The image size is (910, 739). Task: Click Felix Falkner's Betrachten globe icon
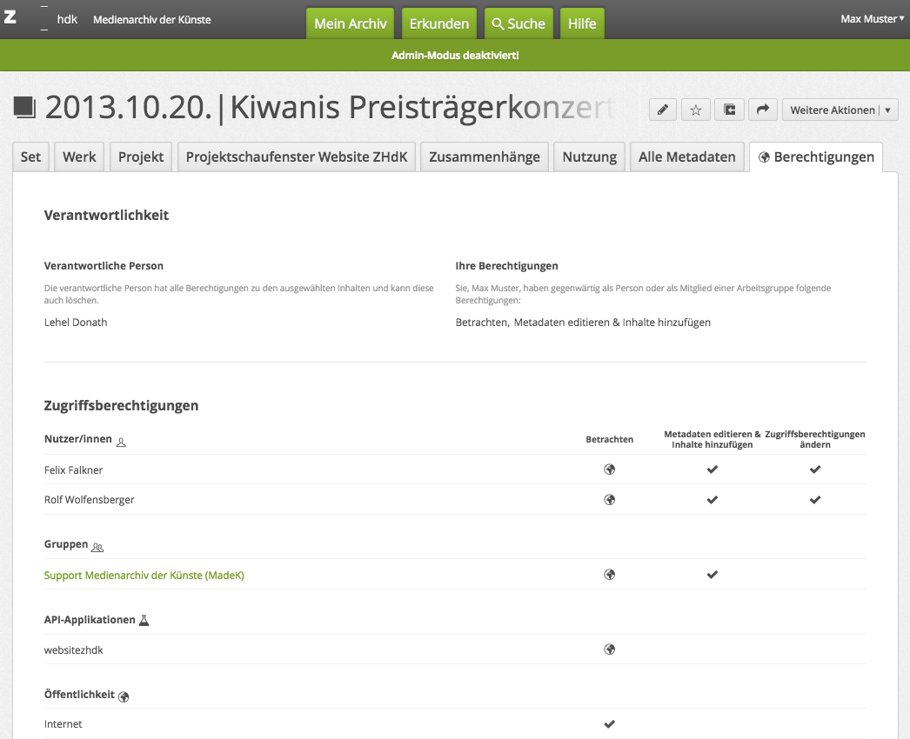(x=610, y=469)
